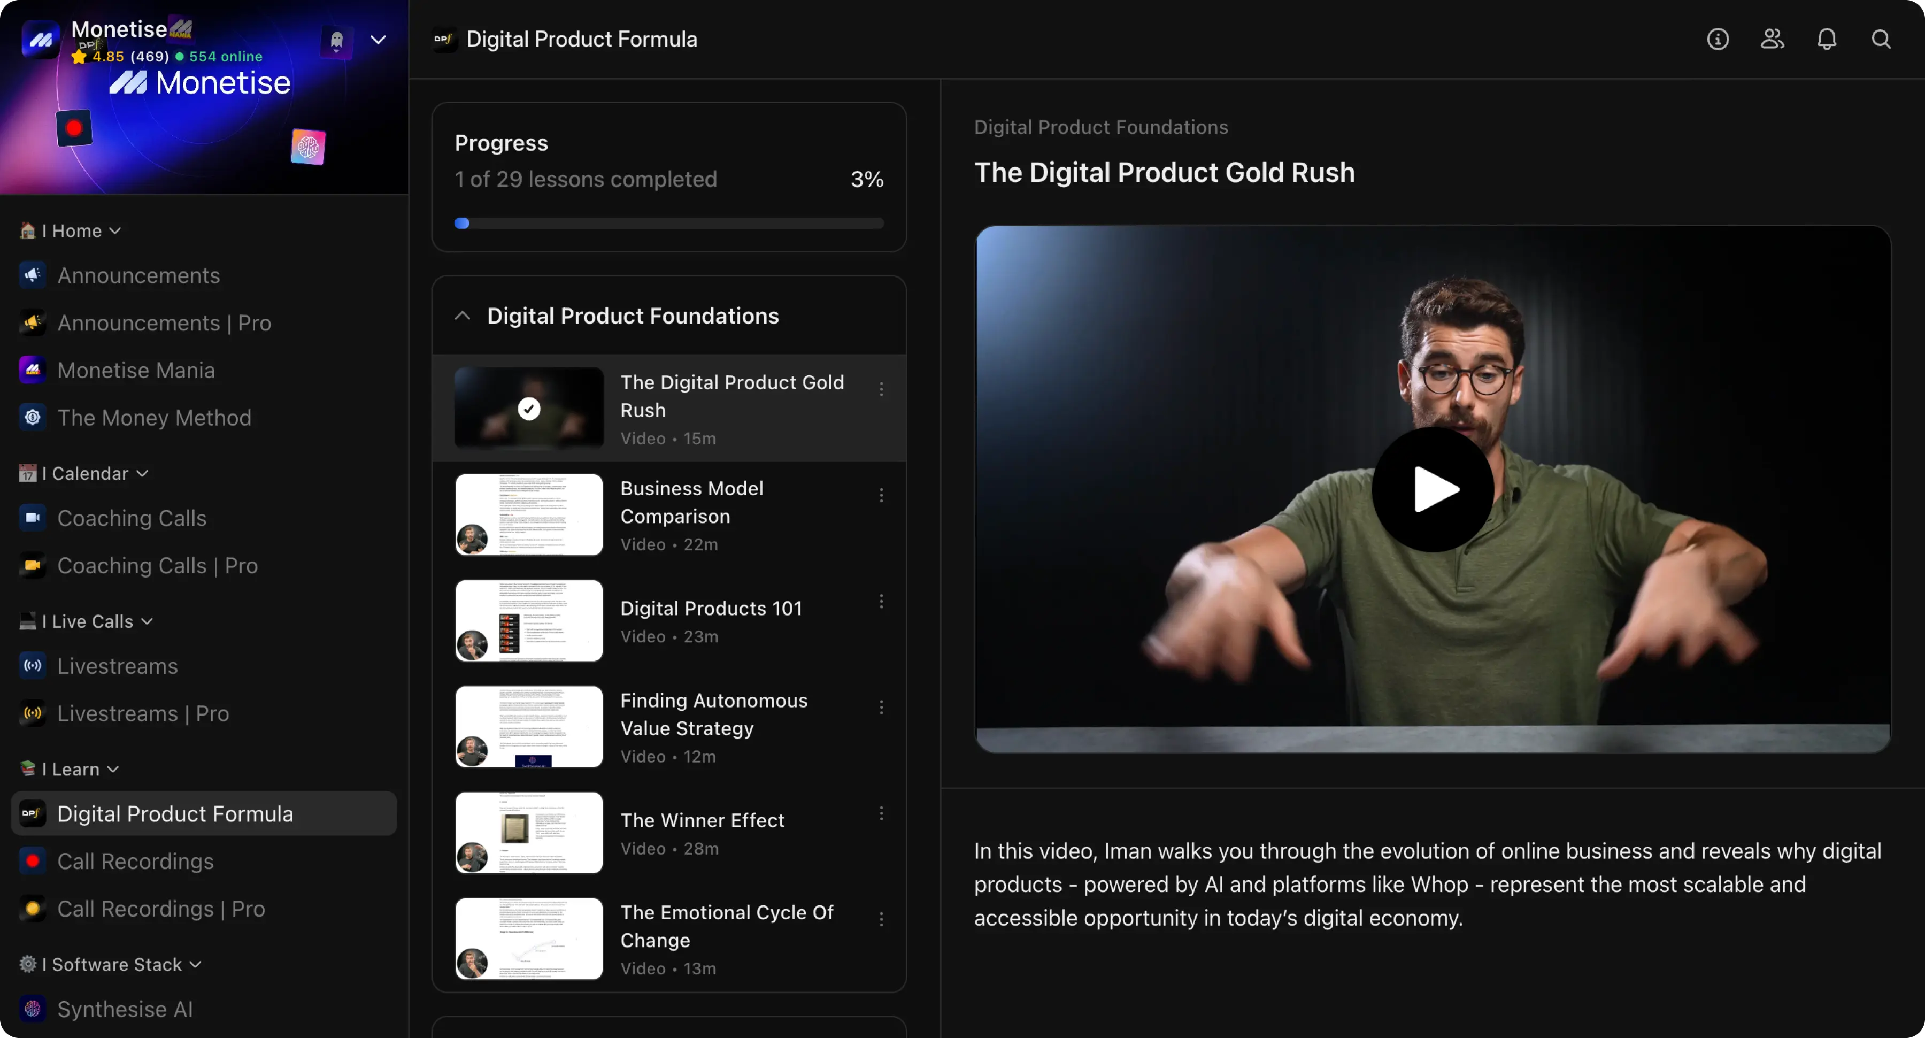Open Coaching Calls in the sidebar
Image resolution: width=1925 pixels, height=1038 pixels.
coord(132,518)
